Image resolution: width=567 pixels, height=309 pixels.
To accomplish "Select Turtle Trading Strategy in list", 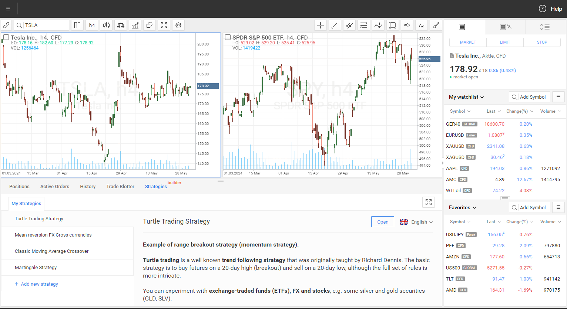I will 67,219.
